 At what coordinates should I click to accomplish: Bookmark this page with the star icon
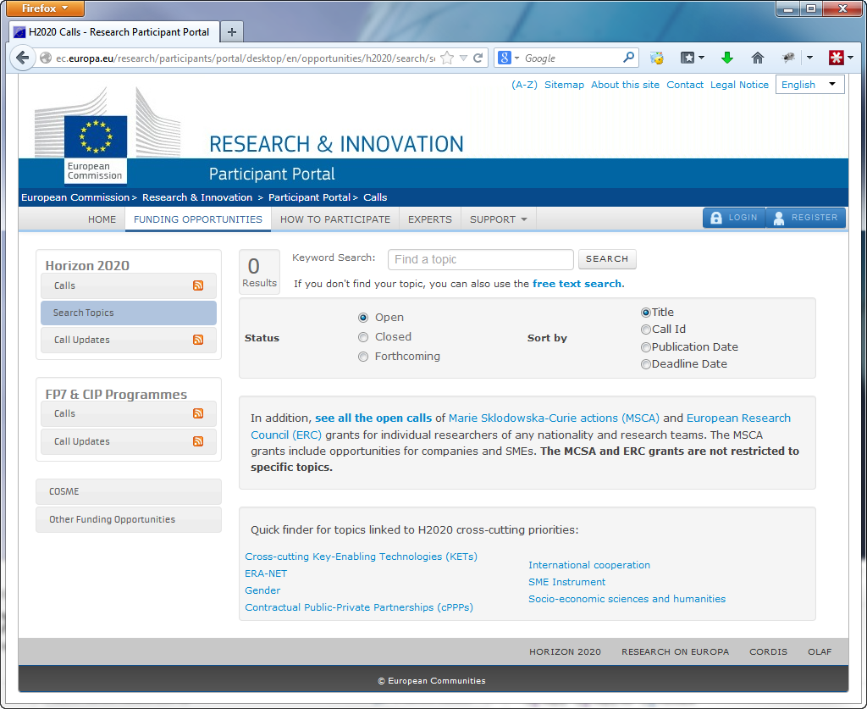pos(447,58)
